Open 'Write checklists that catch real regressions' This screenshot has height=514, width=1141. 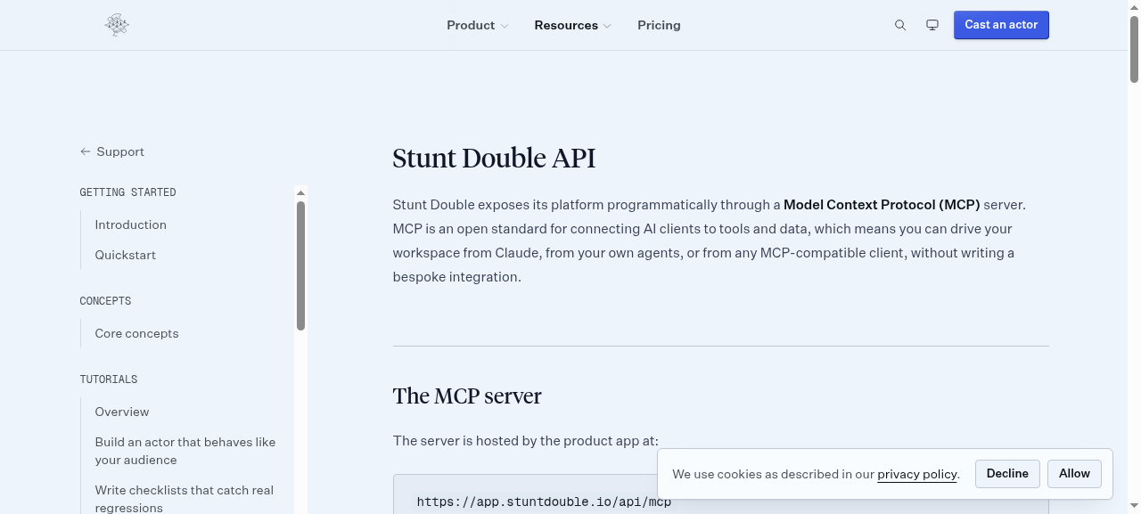(185, 499)
